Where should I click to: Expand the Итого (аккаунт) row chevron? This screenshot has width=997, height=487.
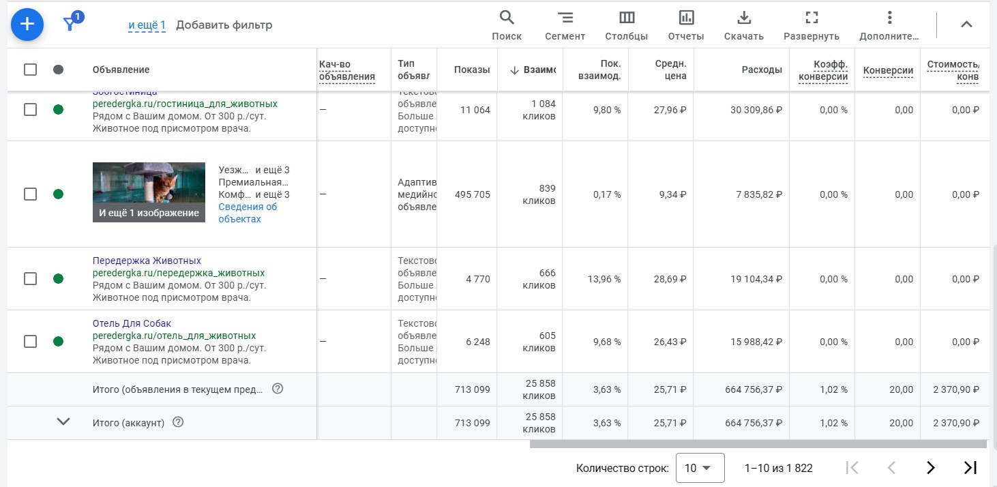(63, 422)
